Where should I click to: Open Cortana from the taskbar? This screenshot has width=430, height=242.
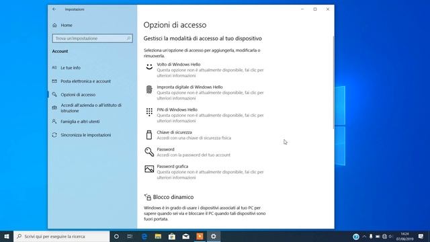click(x=116, y=236)
